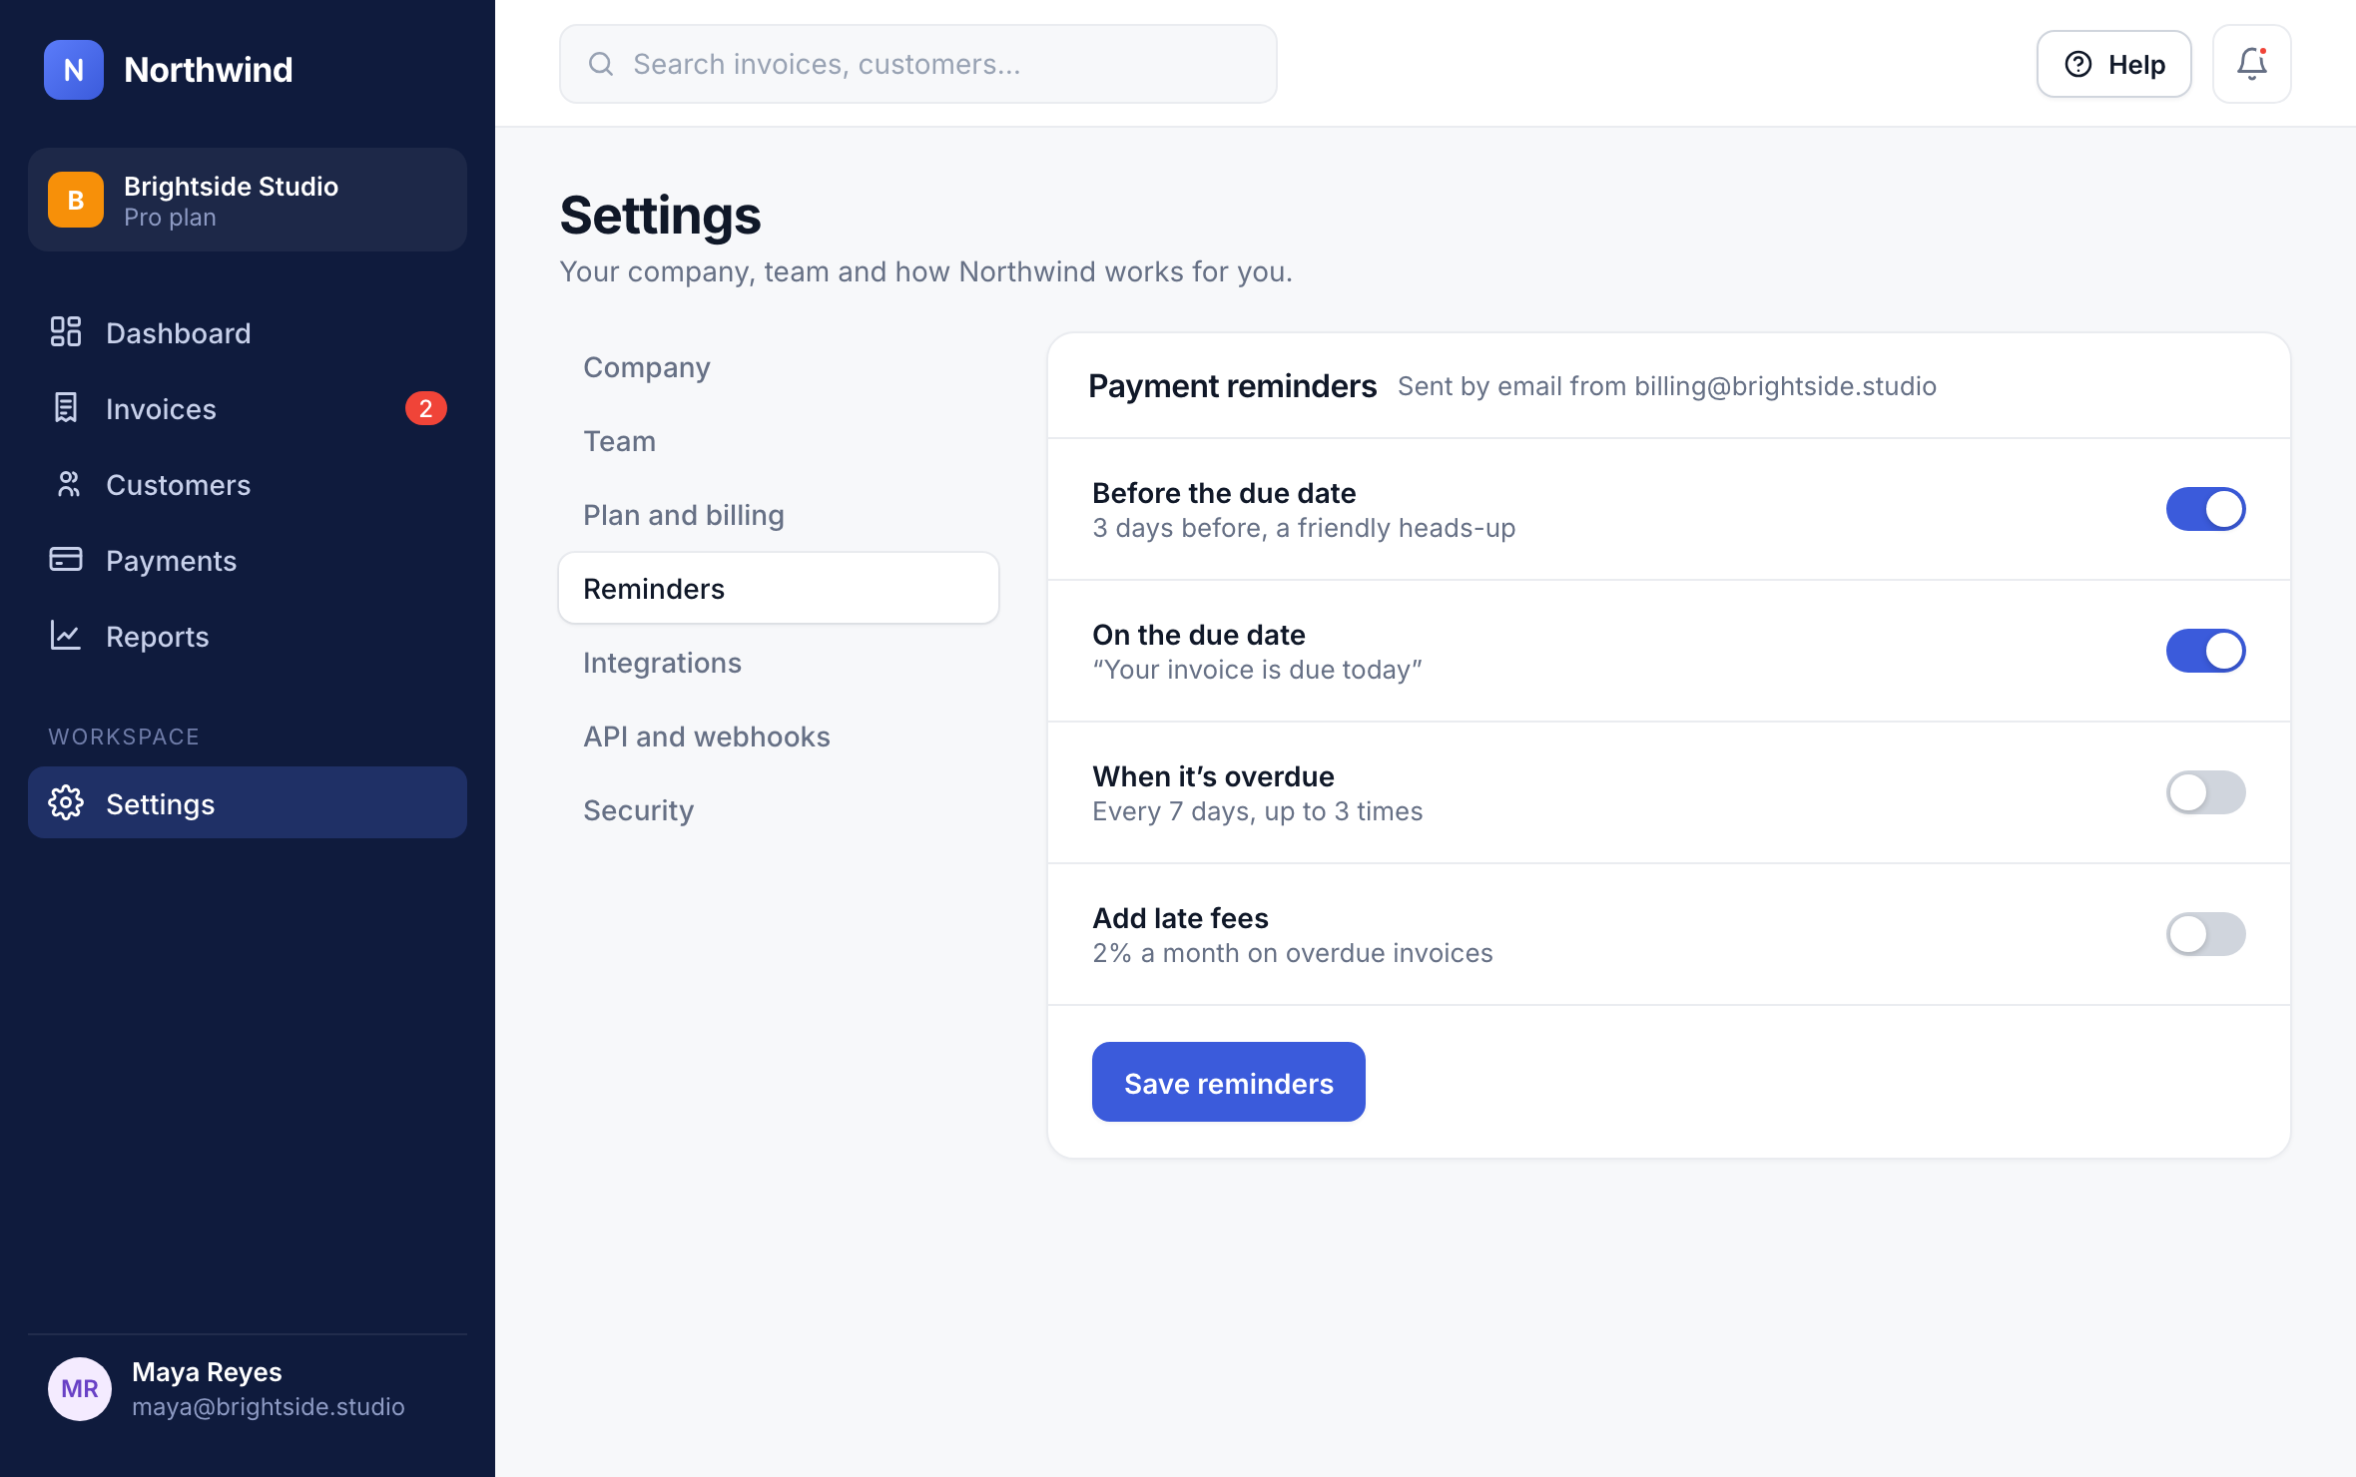
Task: Enable the Add late fees toggle
Action: click(x=2205, y=934)
